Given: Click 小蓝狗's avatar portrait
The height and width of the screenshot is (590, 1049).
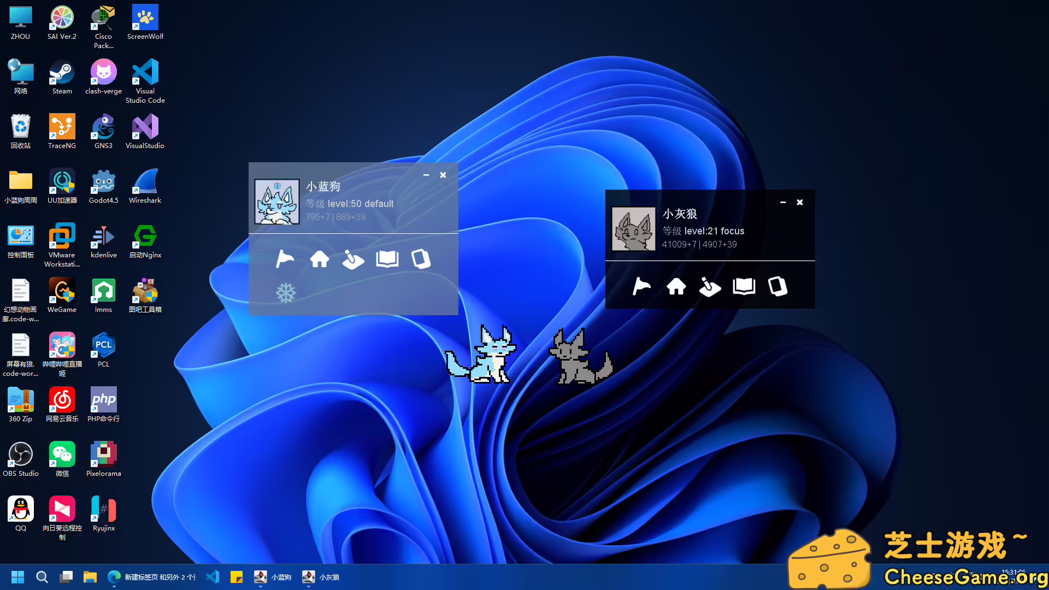Looking at the screenshot, I should point(277,200).
